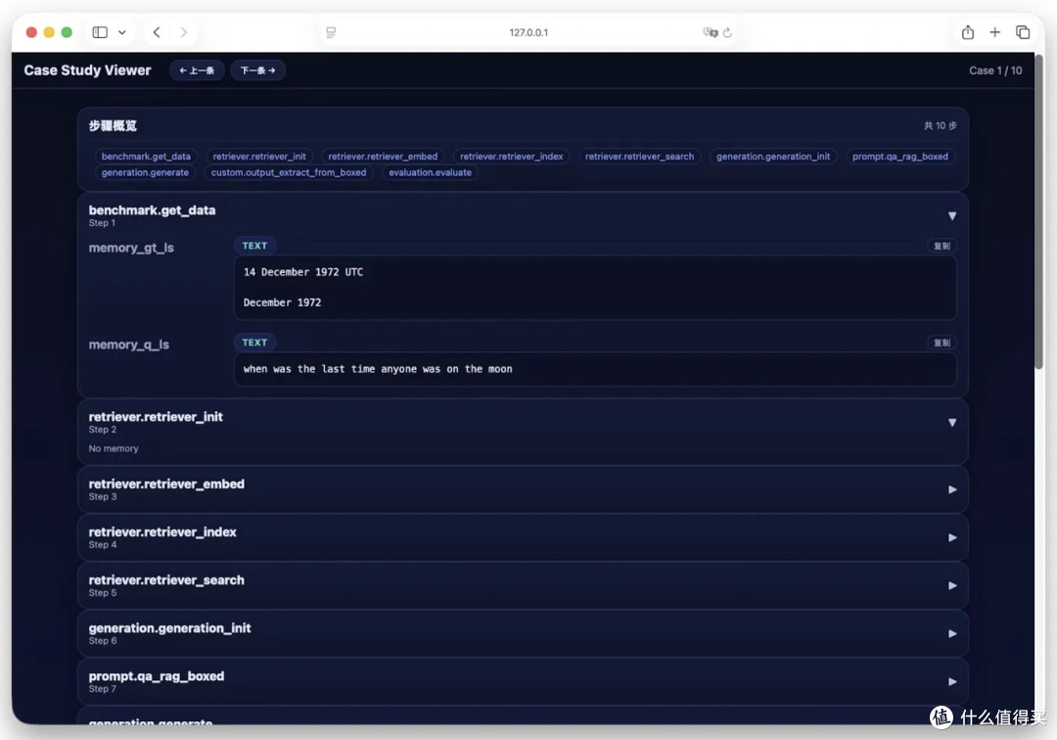Reload the page with refresh icon
Viewport: 1057px width, 740px height.
coord(727,32)
